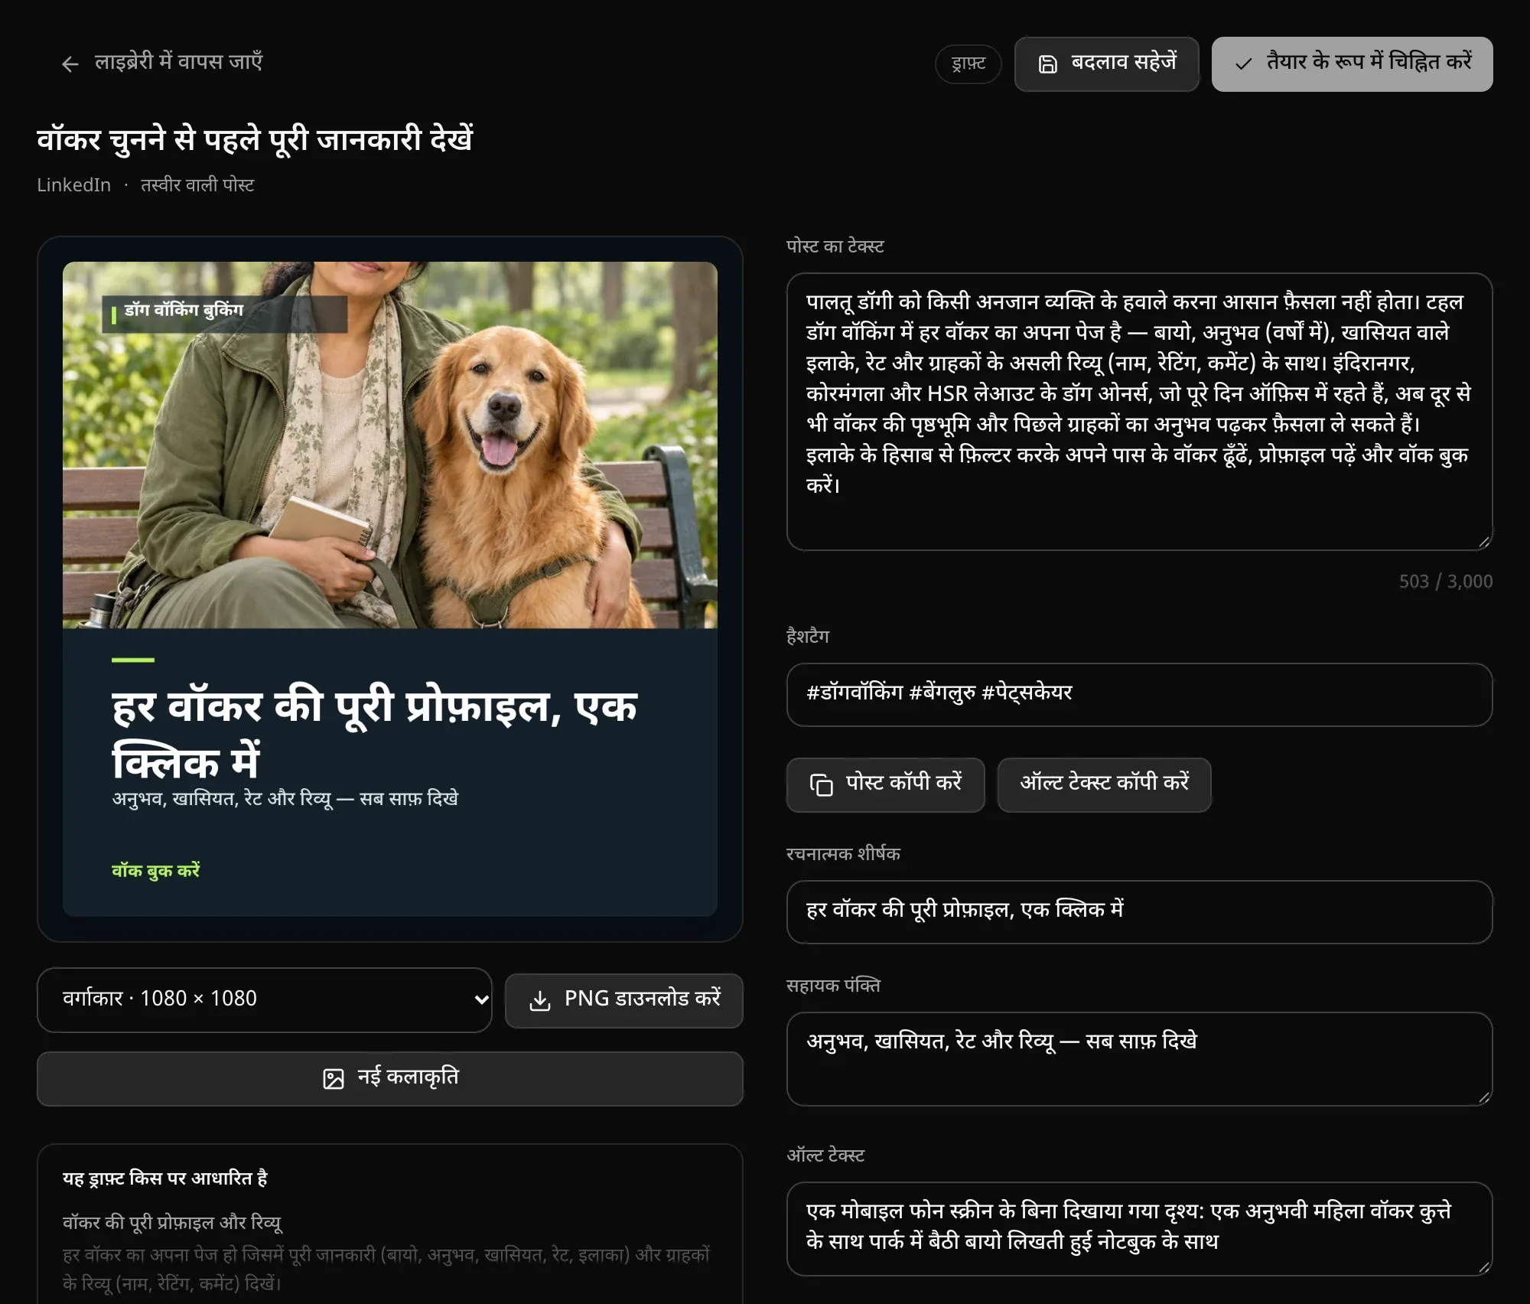
Task: Click the resize handle of the ऑल्ट टेक्स्ट textarea
Action: pos(1483,1267)
